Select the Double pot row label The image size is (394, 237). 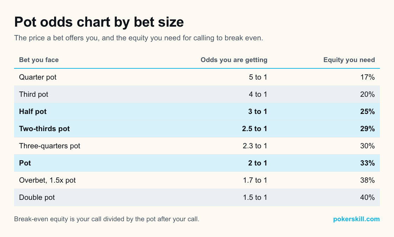pyautogui.click(x=37, y=197)
